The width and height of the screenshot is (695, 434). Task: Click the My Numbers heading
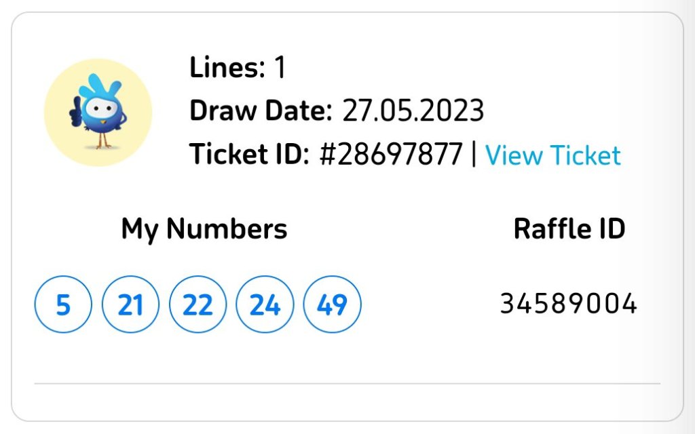click(204, 229)
